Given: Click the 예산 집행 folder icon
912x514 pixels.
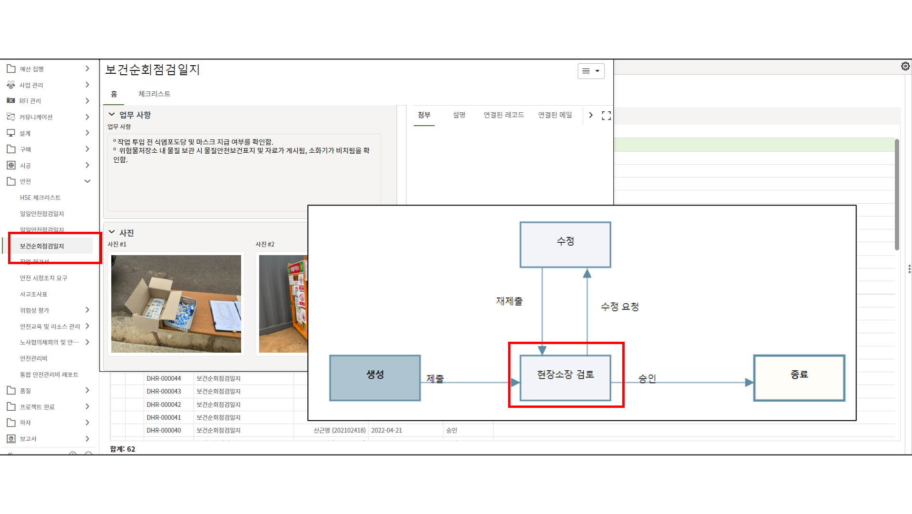Looking at the screenshot, I should (11, 69).
